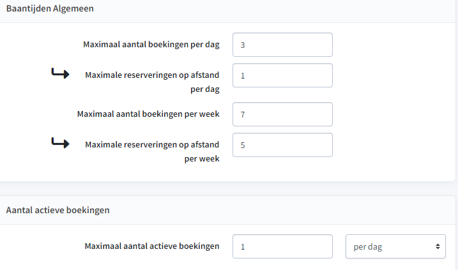458x270 pixels.
Task: Click the number 7 in the weekly bookings box
Action: click(x=243, y=114)
